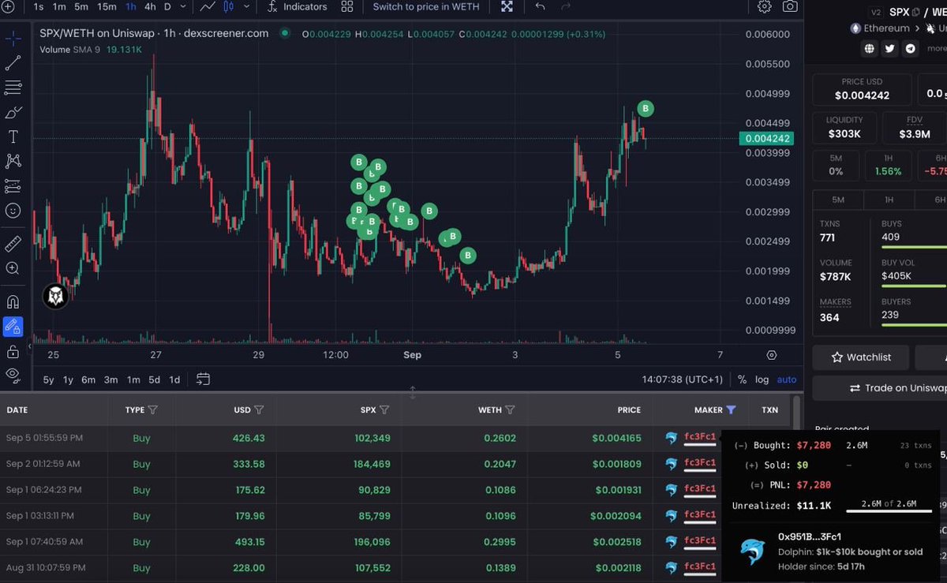Toggle the magnet snap mode
Screen dimensions: 947x583
(13, 301)
